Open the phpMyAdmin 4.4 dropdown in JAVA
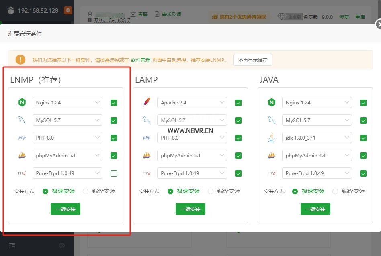This screenshot has width=381, height=256. 317,156
